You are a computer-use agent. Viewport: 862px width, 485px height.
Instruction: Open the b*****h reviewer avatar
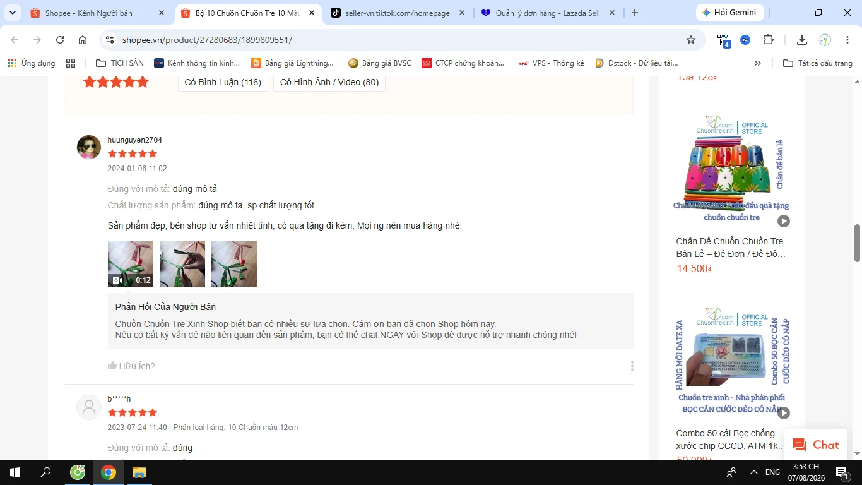(x=89, y=407)
